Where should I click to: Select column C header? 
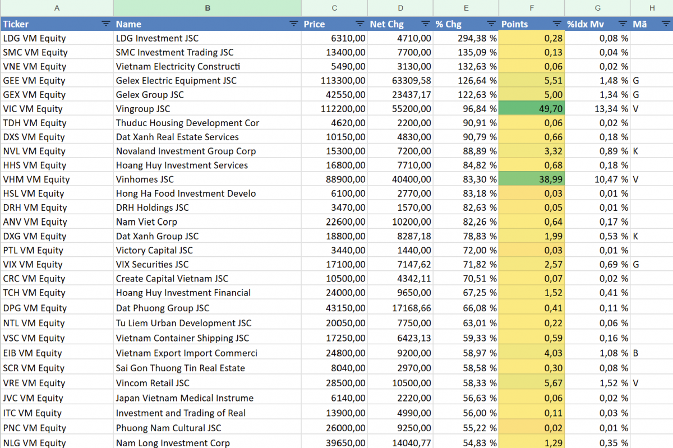(x=334, y=8)
